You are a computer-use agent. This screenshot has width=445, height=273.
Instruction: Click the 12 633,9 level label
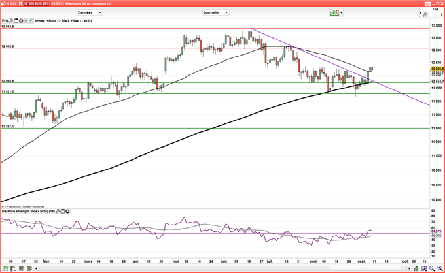[x=8, y=46]
